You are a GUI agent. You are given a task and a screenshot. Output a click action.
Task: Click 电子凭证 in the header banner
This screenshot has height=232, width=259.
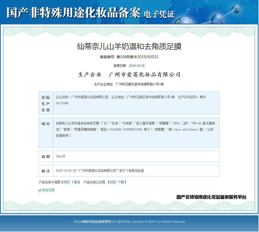[159, 14]
